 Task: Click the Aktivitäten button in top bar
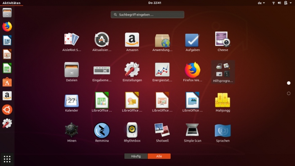[11, 3]
